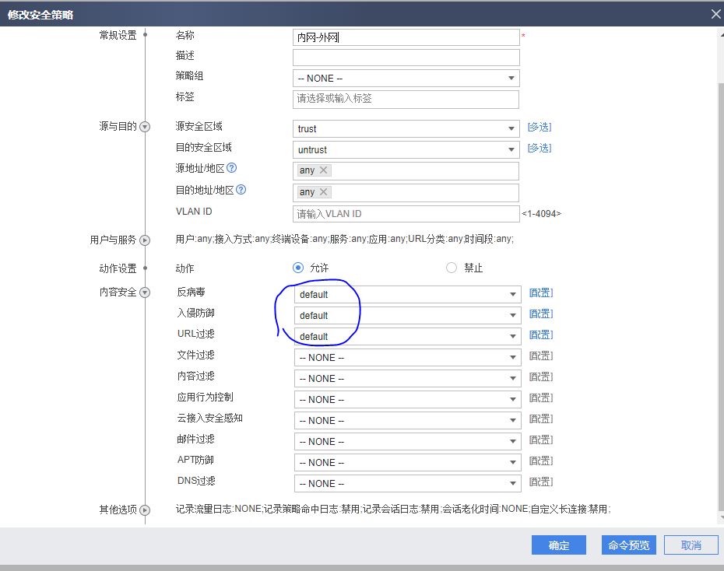724x571 pixels.
Task: Select the 允许 action radio button
Action: [x=298, y=268]
